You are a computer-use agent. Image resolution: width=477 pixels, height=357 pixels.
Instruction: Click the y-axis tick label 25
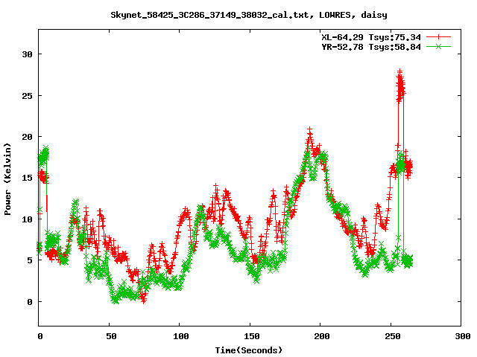coord(27,96)
